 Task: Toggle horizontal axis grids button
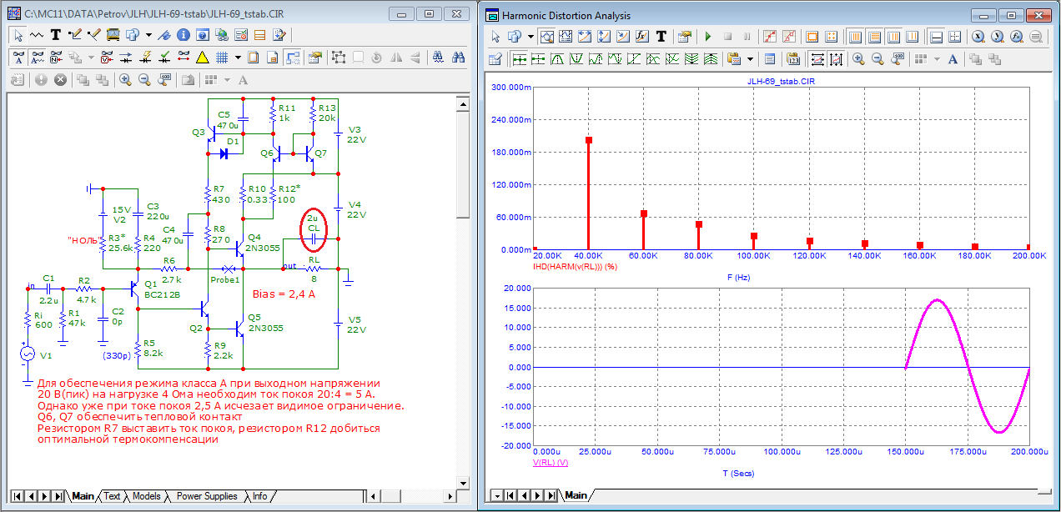point(854,37)
